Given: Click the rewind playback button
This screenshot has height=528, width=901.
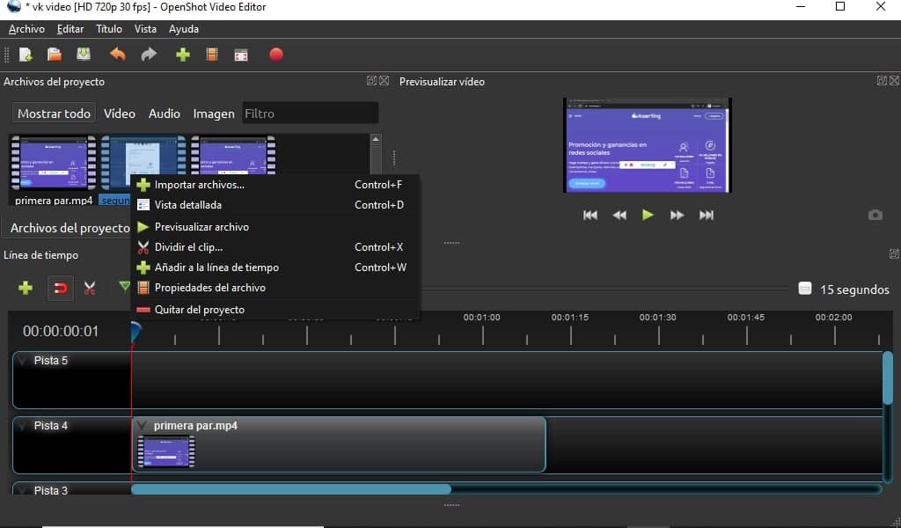Looking at the screenshot, I should 619,215.
